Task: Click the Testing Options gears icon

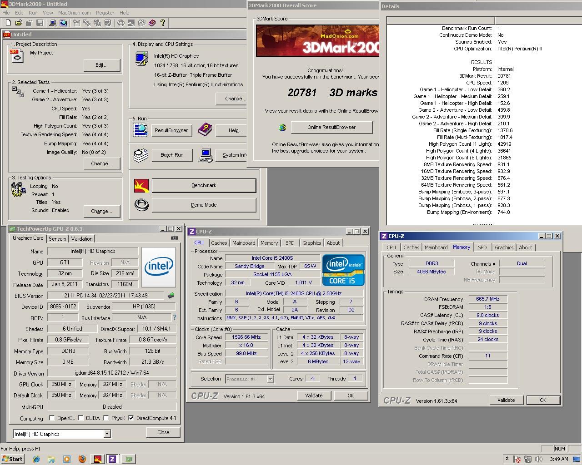Action: [x=18, y=189]
